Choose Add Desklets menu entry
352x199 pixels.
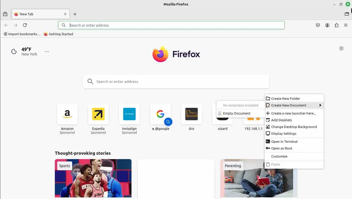294,120
